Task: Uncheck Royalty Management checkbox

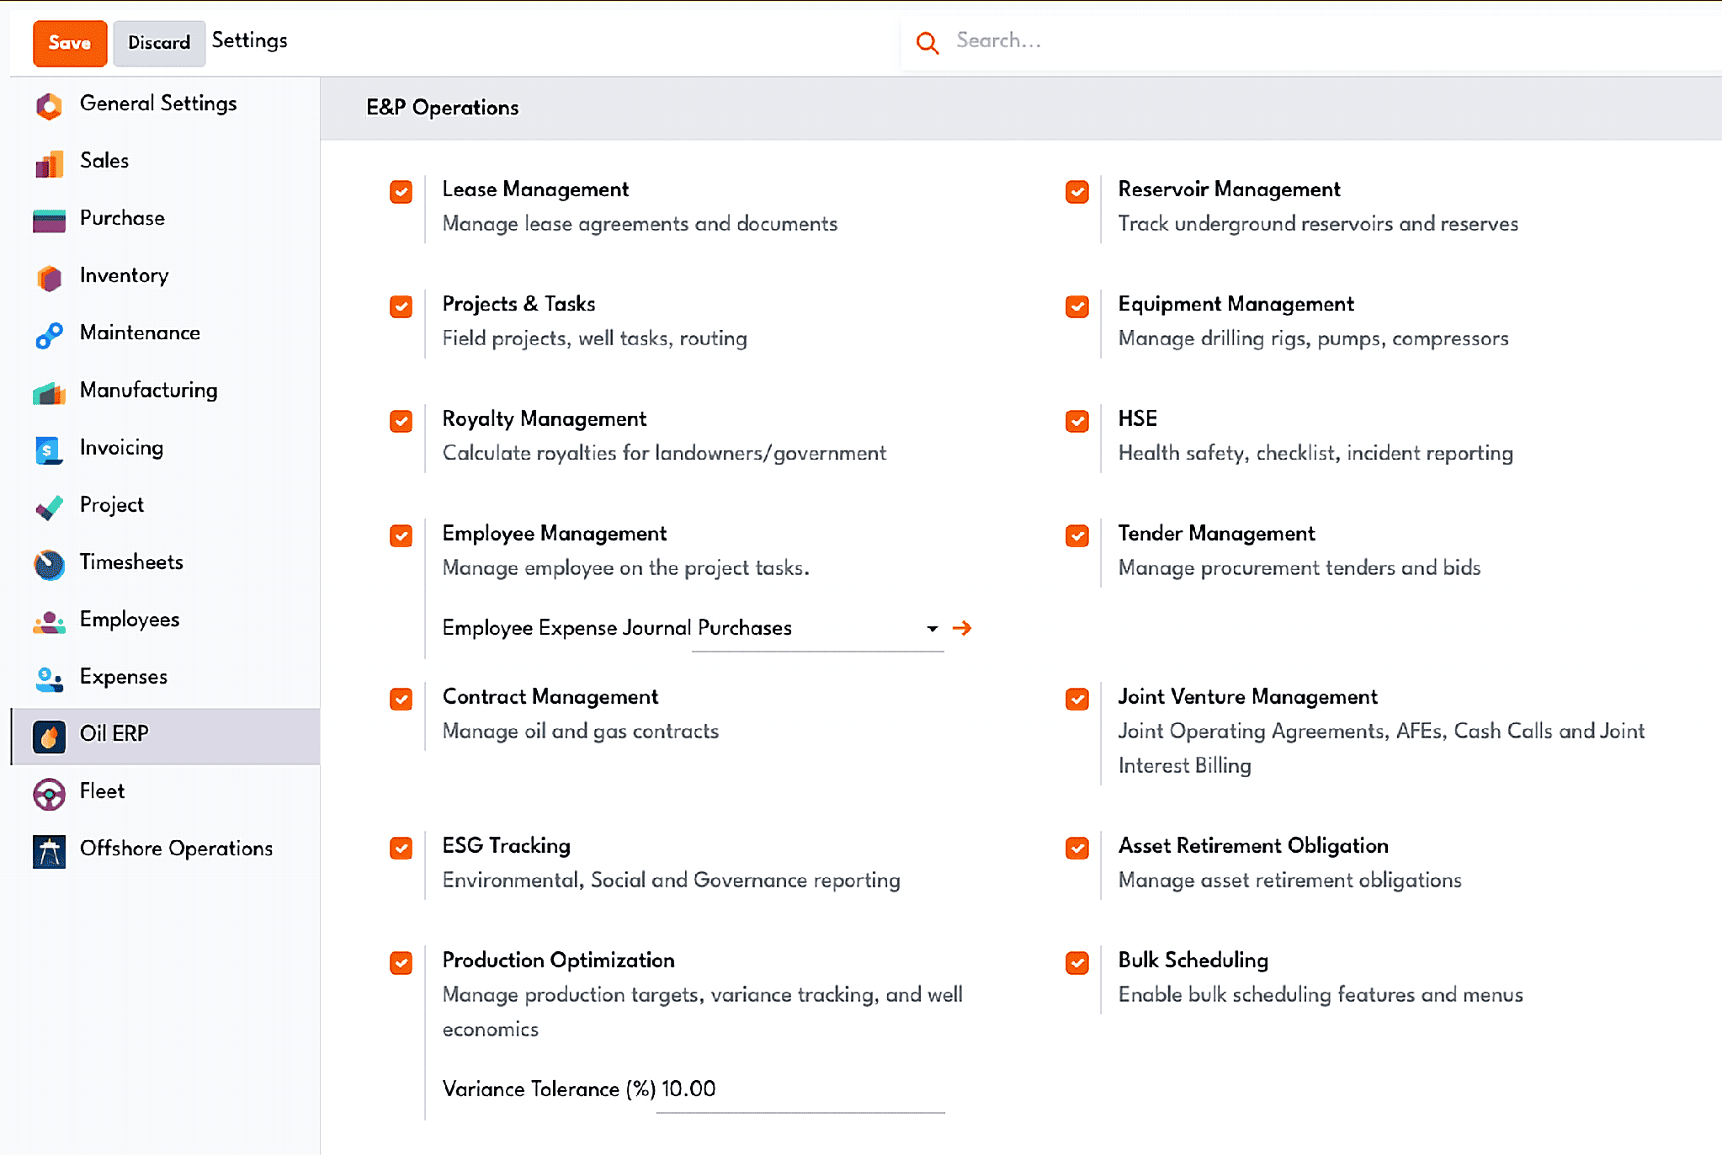Action: pyautogui.click(x=401, y=421)
